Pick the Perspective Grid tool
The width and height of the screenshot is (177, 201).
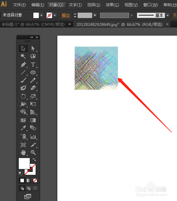click(x=33, y=112)
